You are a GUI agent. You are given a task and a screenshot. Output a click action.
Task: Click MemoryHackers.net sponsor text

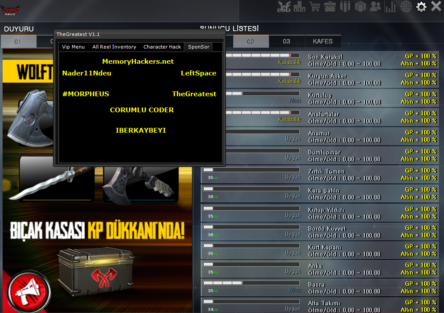click(x=138, y=62)
